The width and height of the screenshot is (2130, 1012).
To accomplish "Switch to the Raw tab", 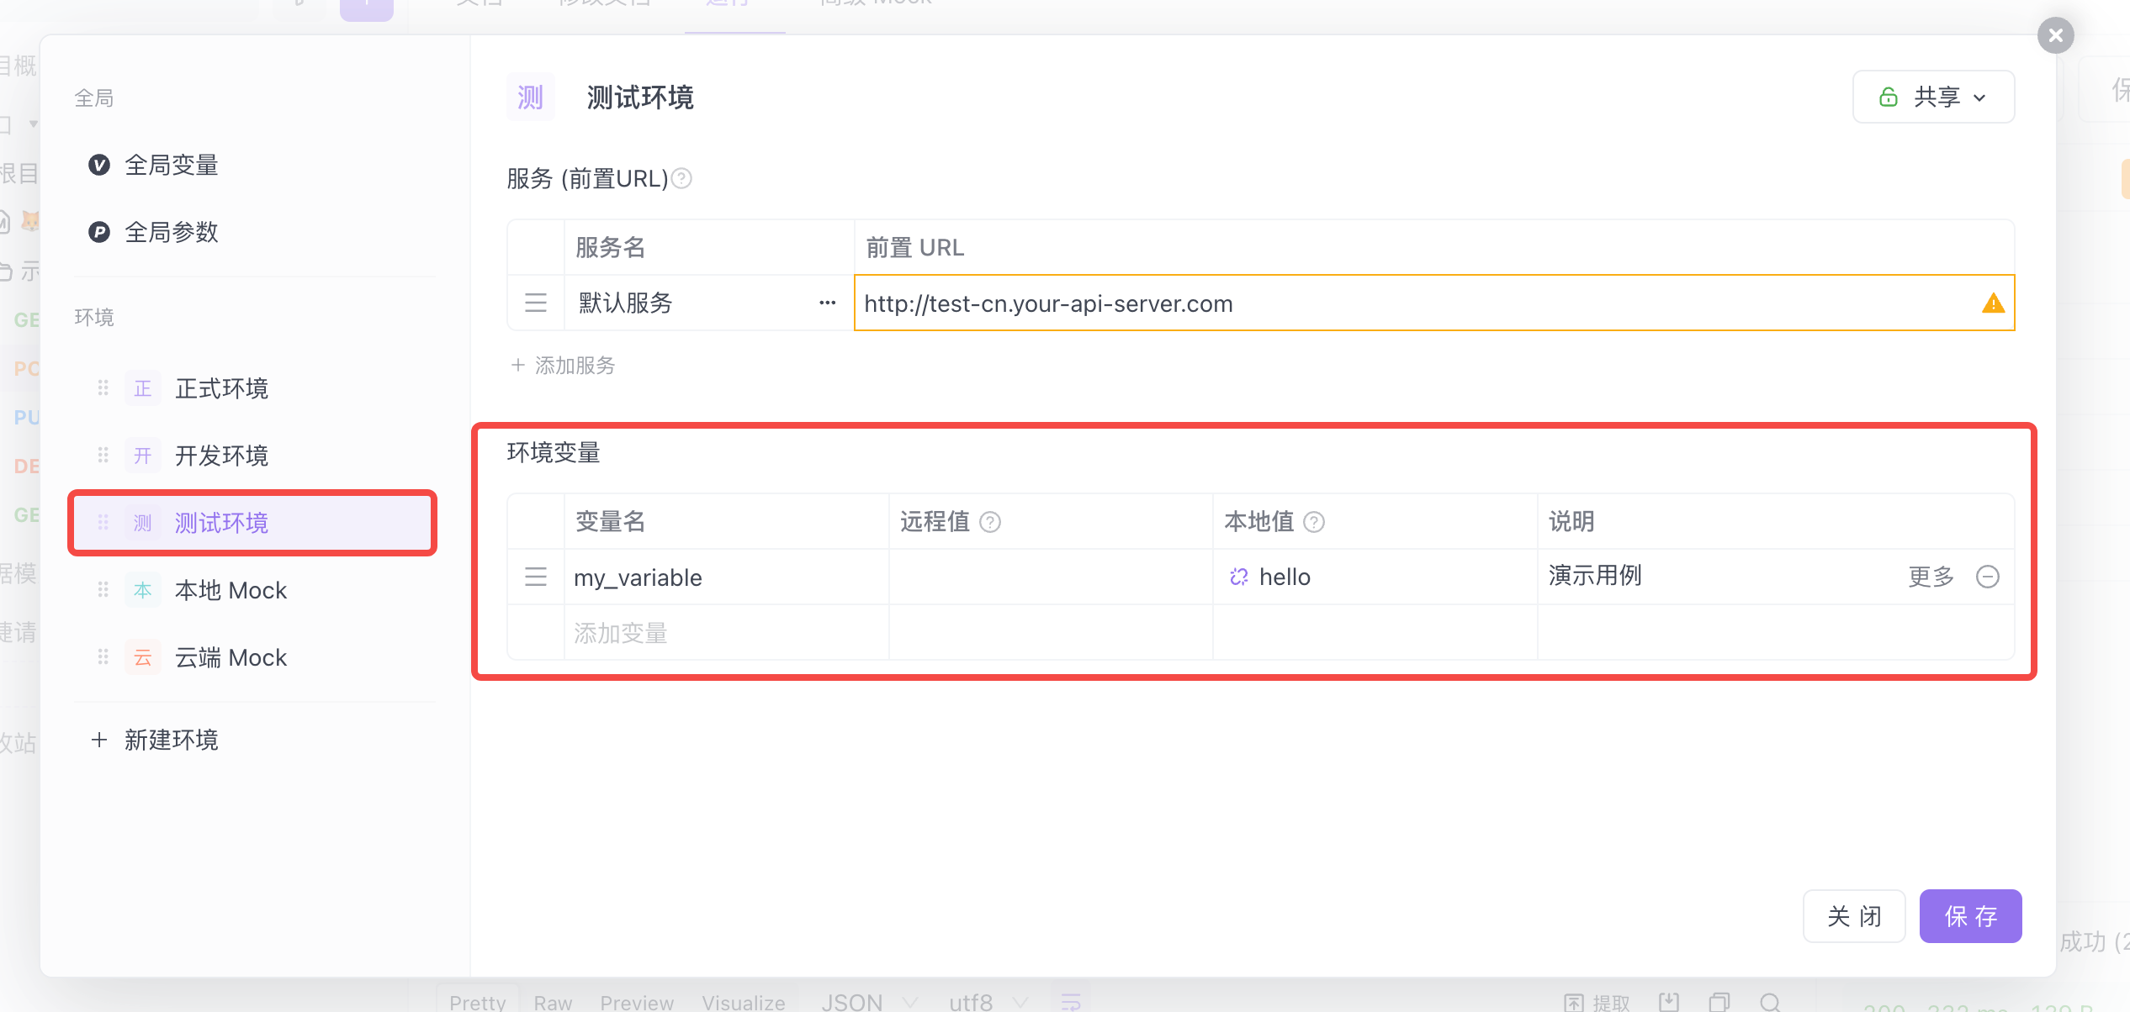I will [552, 1001].
